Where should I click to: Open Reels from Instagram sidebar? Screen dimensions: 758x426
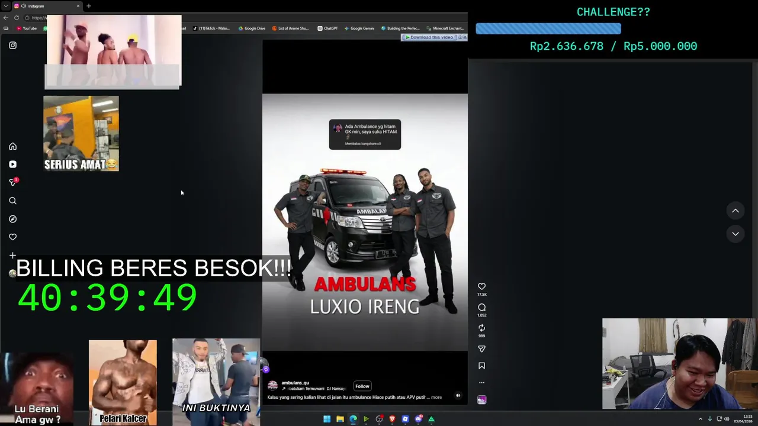click(x=12, y=164)
